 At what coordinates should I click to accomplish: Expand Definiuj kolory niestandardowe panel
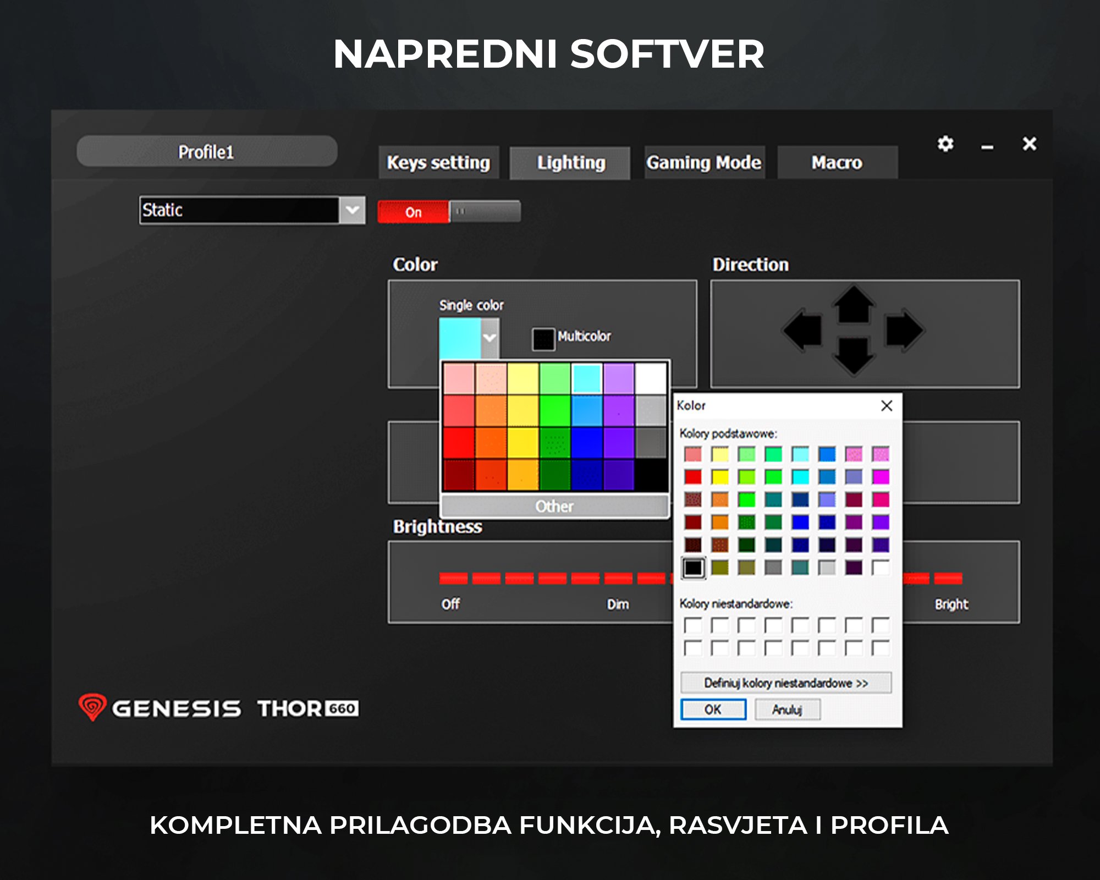point(785,683)
